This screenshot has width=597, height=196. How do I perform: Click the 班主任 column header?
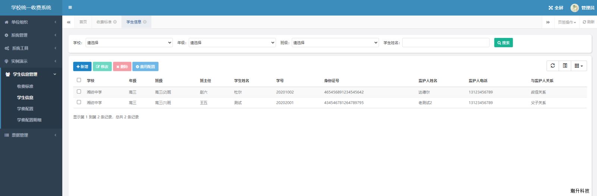click(x=206, y=81)
